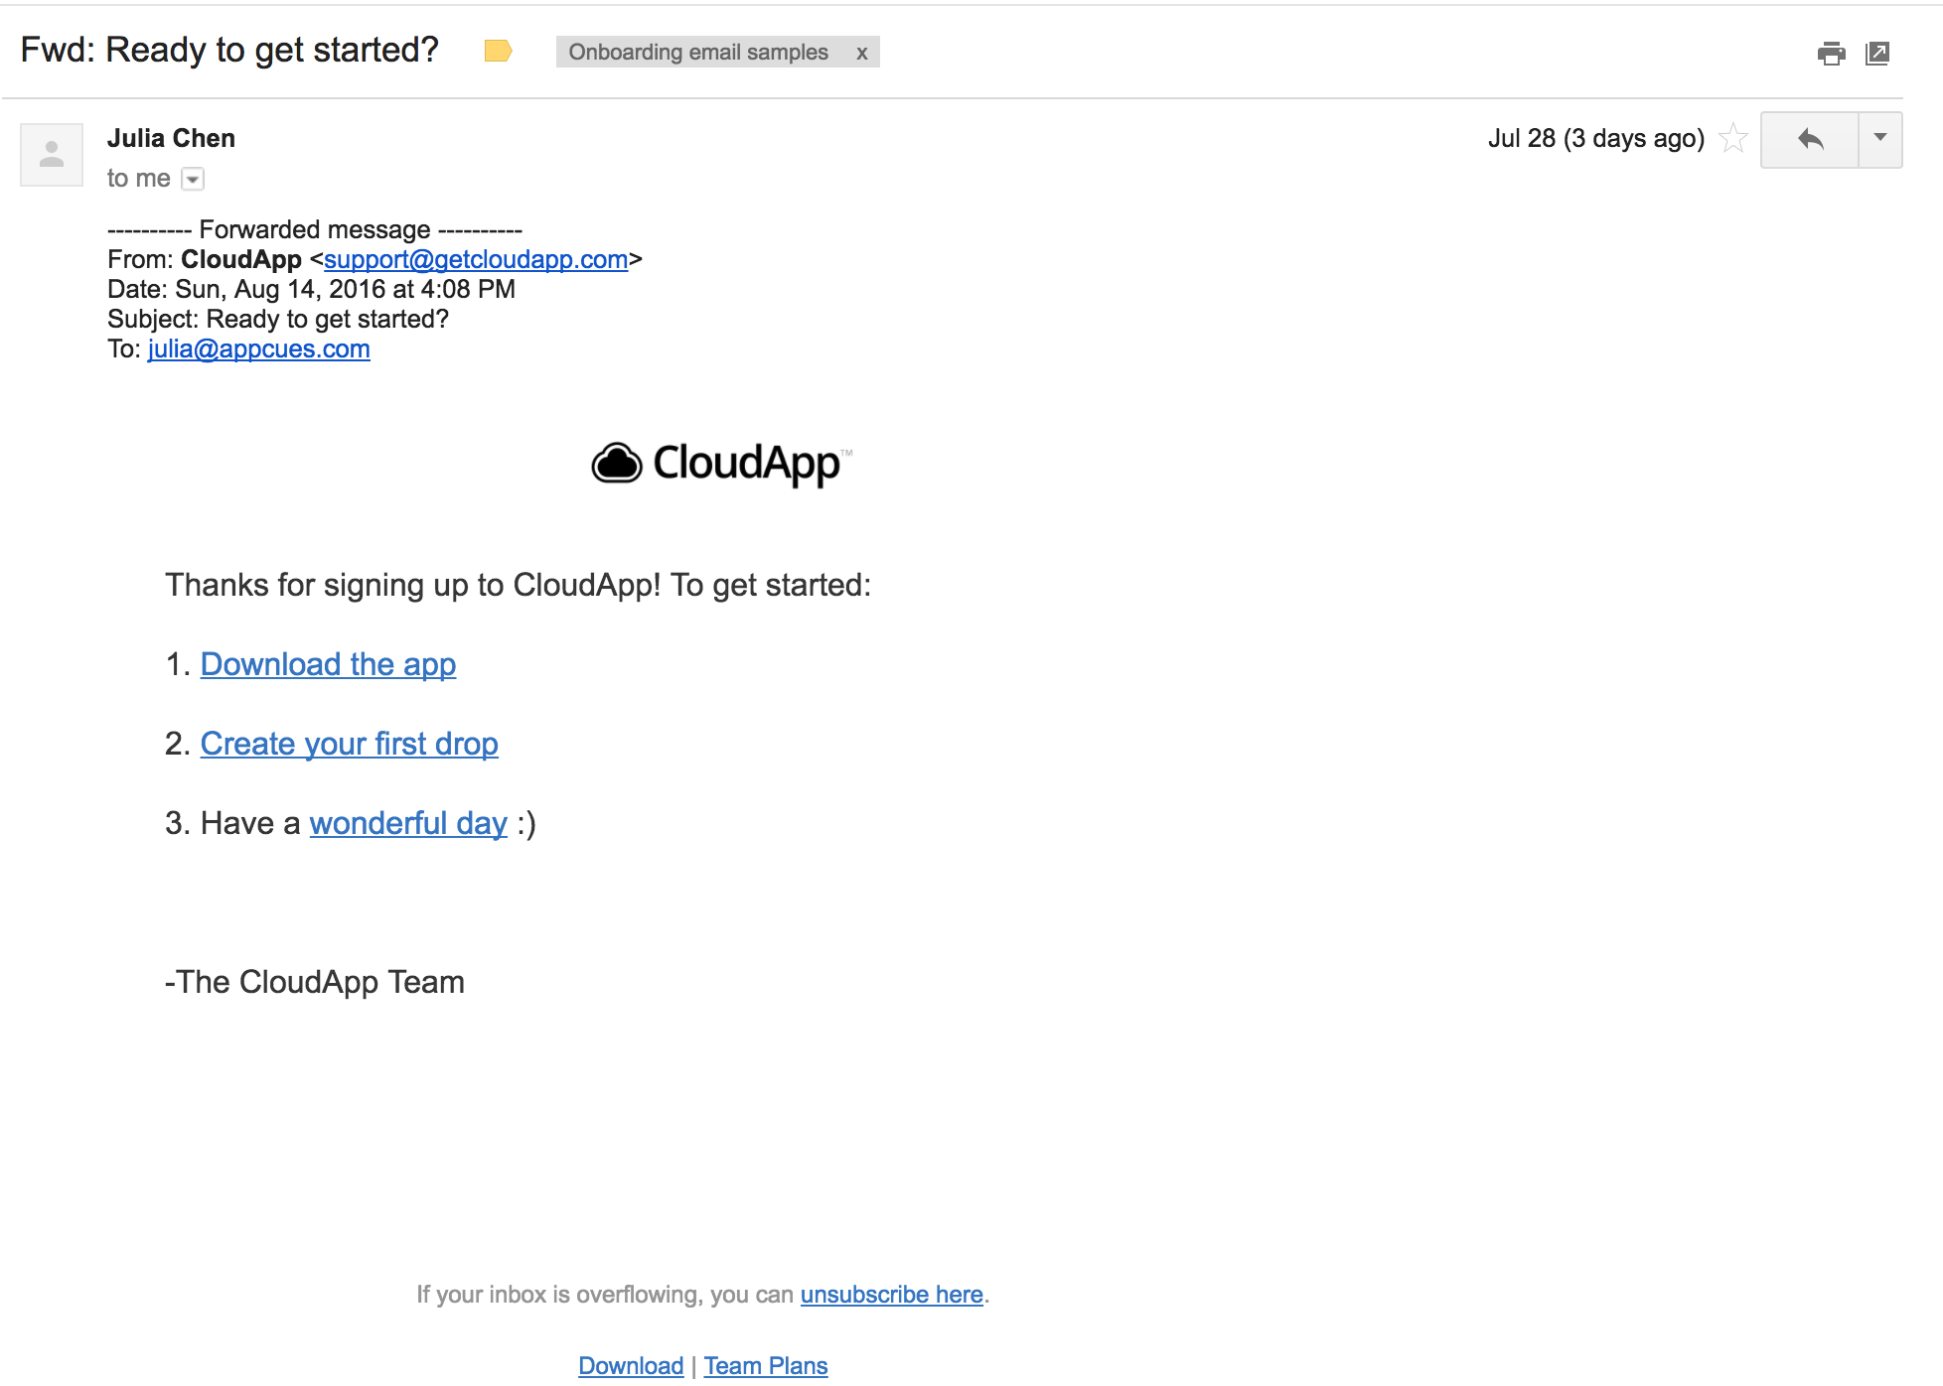1943x1386 pixels.
Task: Open the Team Plans footer link
Action: pos(765,1366)
